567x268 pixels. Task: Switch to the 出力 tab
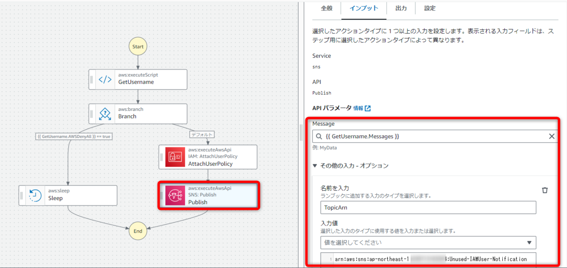point(401,8)
